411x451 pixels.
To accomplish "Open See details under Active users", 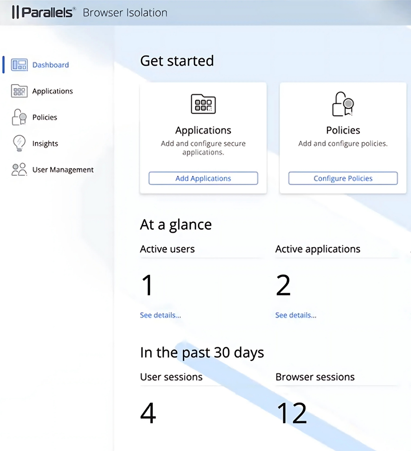I will point(160,315).
